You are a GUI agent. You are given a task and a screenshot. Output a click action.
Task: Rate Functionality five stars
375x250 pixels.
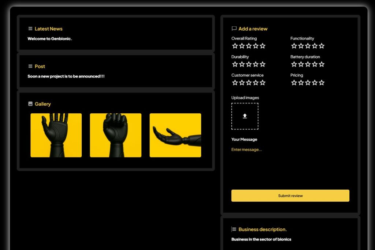[x=322, y=46]
